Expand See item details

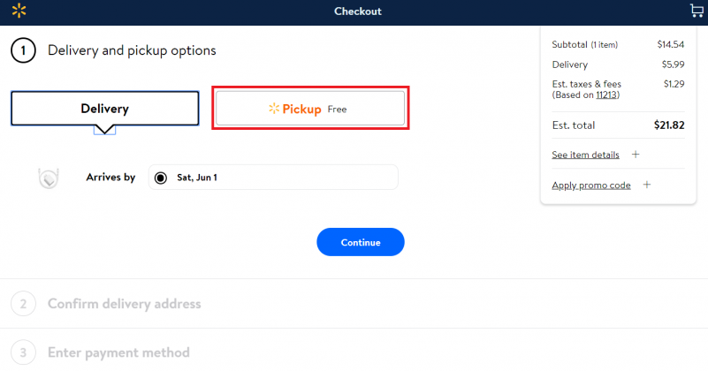(585, 155)
